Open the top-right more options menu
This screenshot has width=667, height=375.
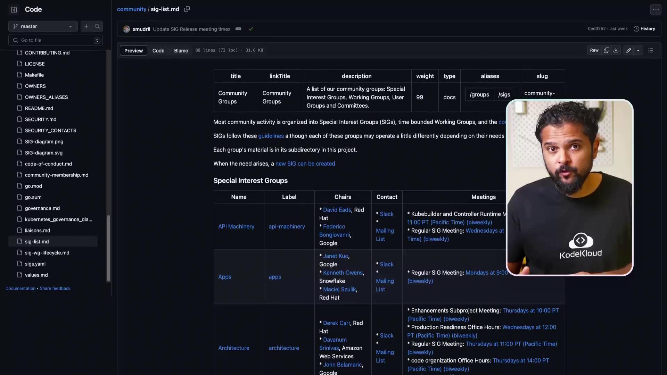pos(656,10)
